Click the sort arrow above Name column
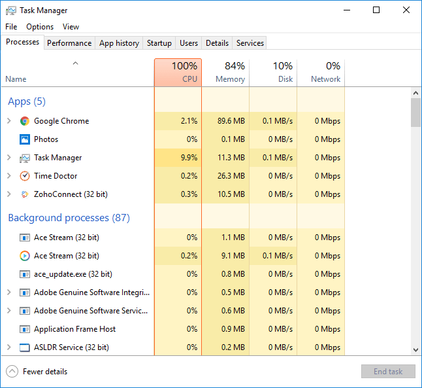 tap(75, 63)
